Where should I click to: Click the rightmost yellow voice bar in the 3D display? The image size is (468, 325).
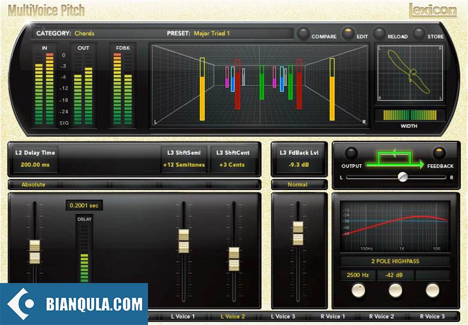(x=332, y=89)
